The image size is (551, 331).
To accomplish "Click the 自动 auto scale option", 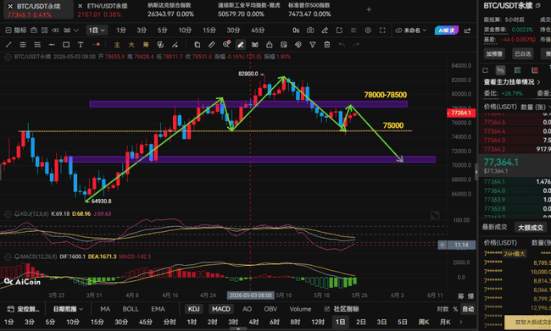I will (x=468, y=309).
